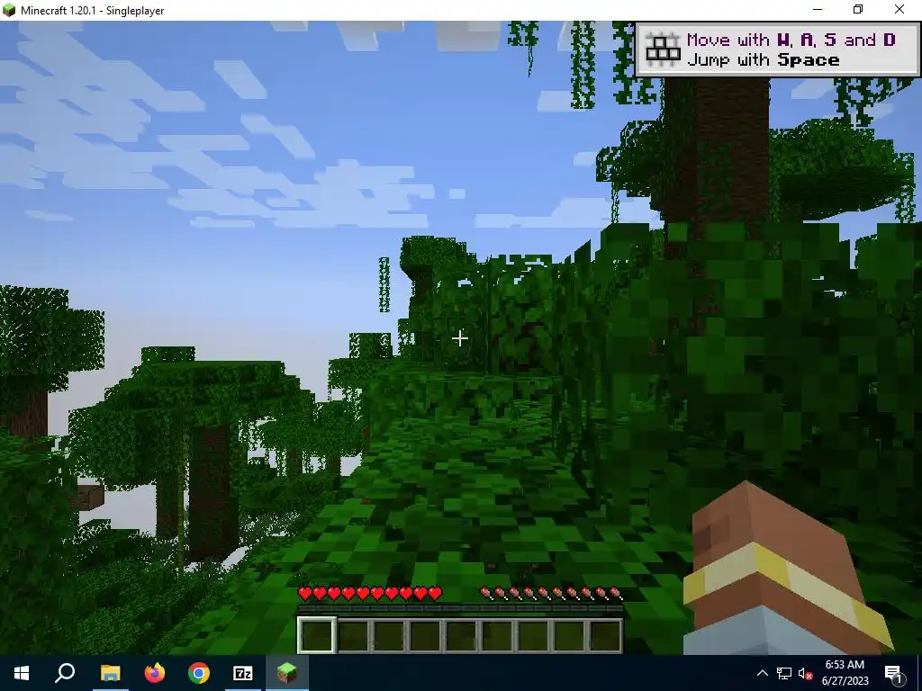The height and width of the screenshot is (691, 922).
Task: Select the fourth hotbar slot
Action: [x=425, y=634]
